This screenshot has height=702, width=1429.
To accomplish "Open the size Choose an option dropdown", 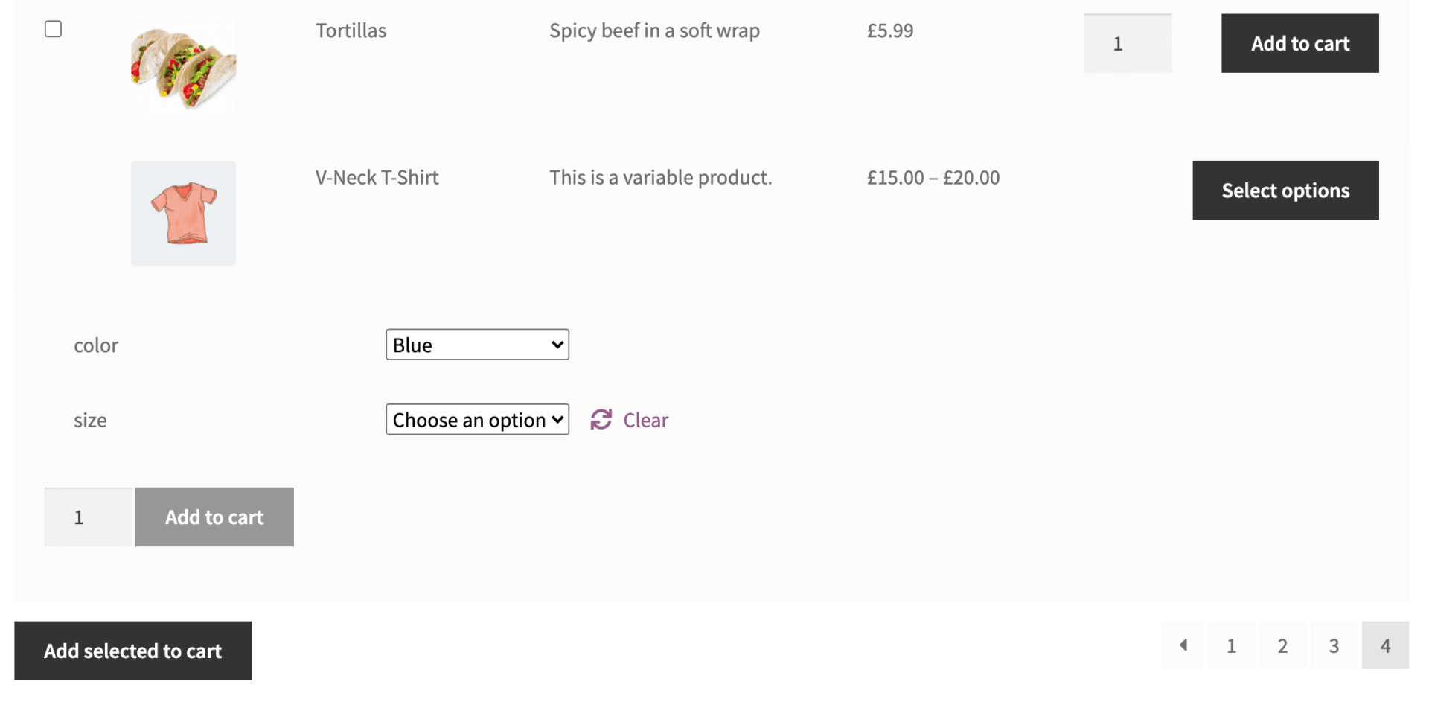I will coord(476,419).
